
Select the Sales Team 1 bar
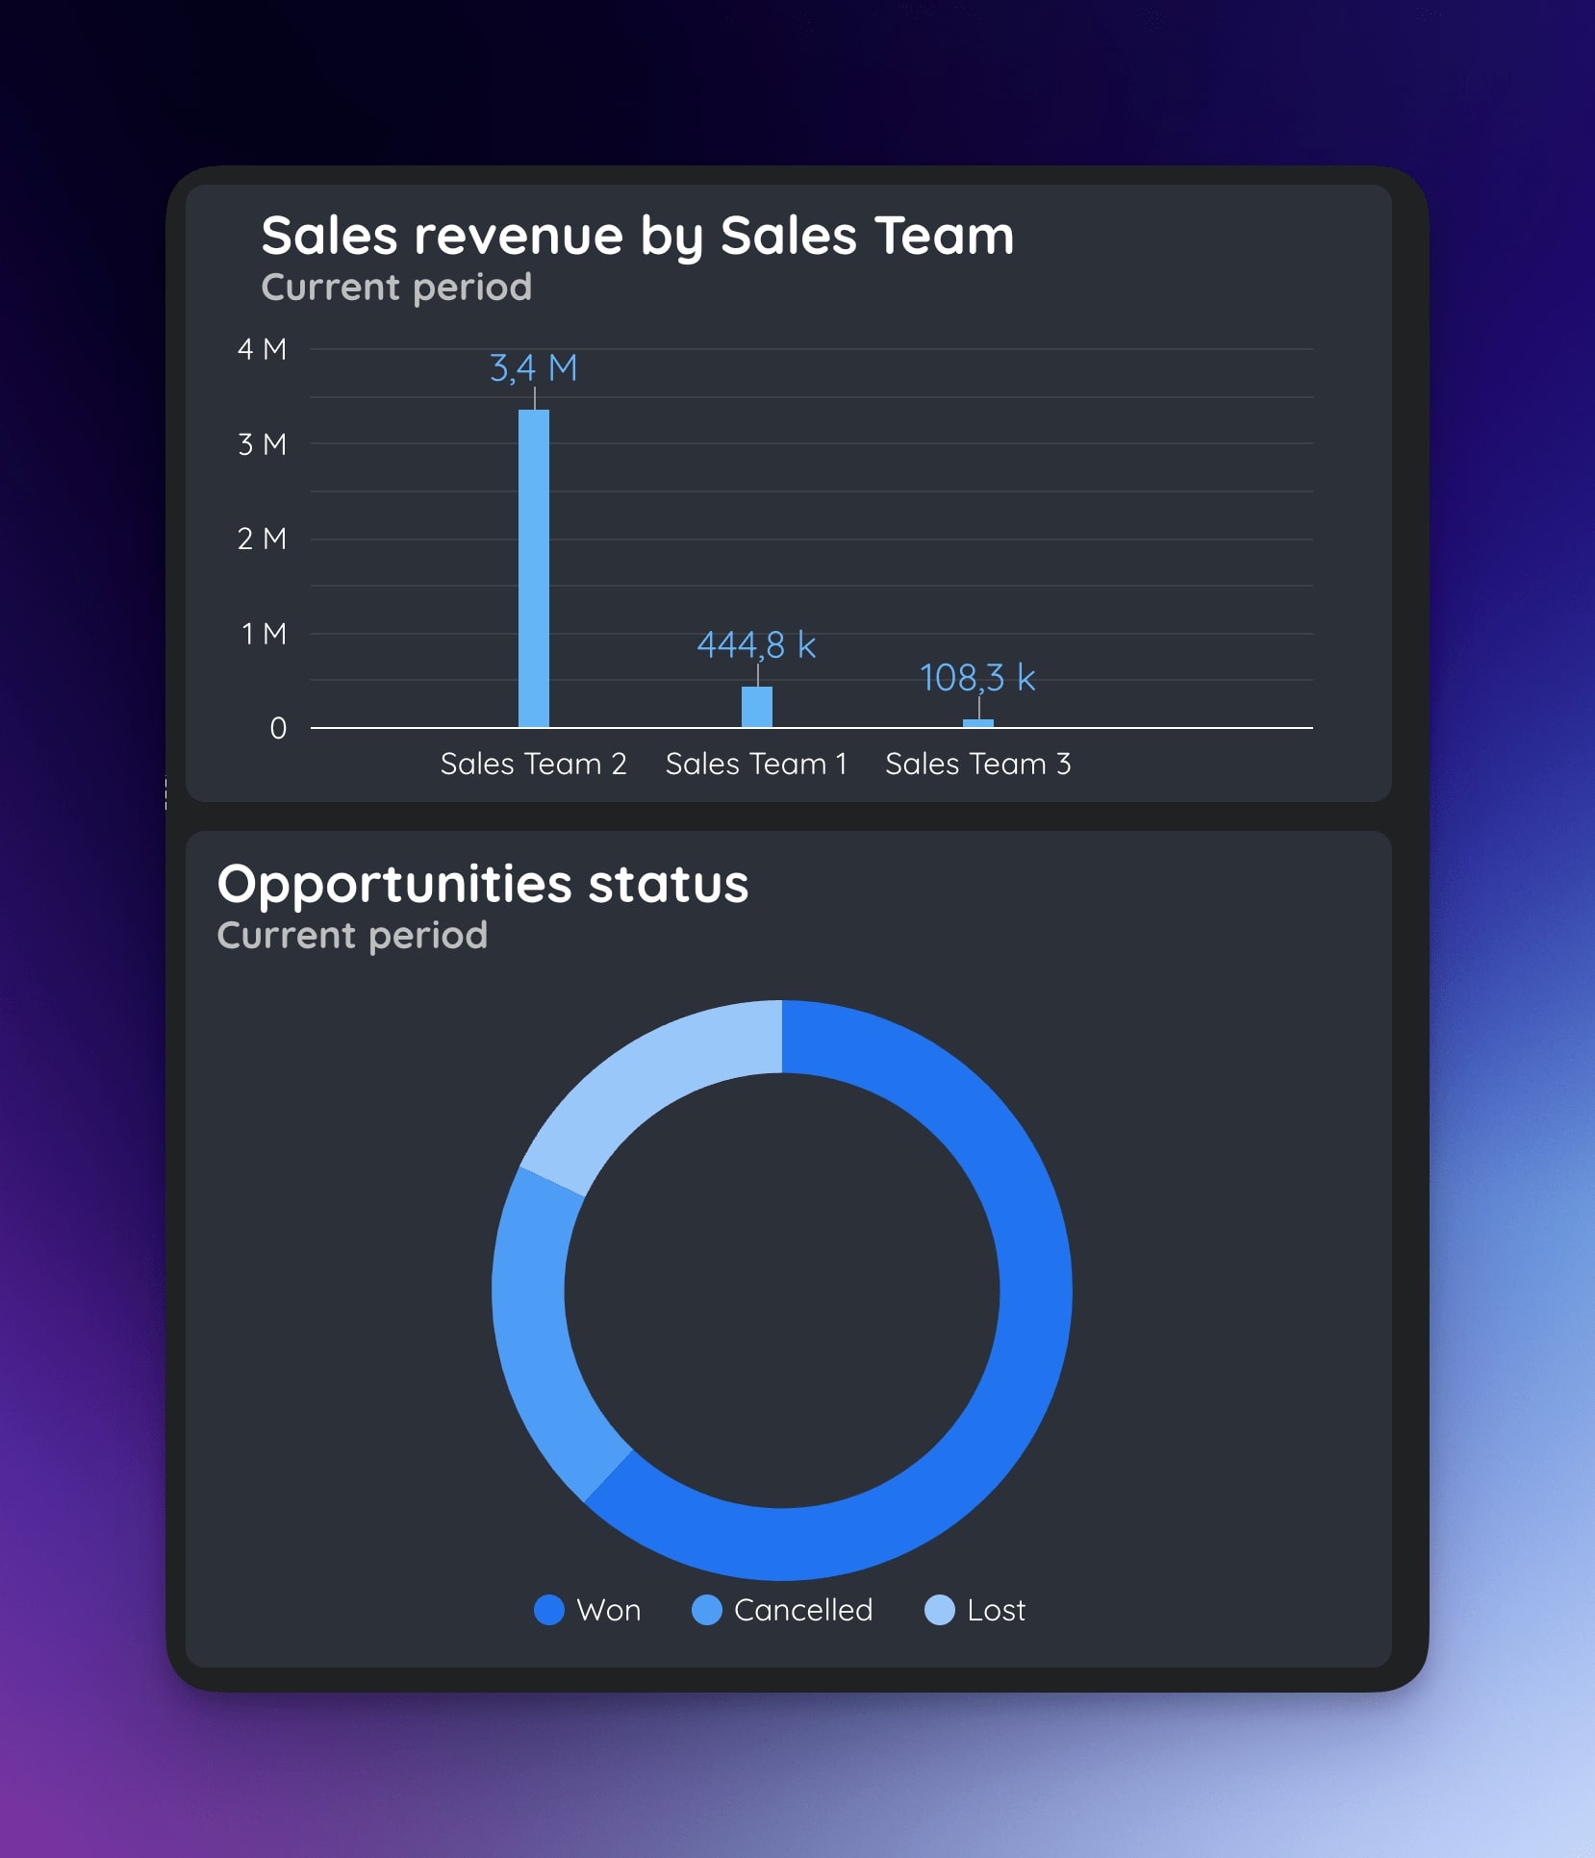(x=757, y=706)
